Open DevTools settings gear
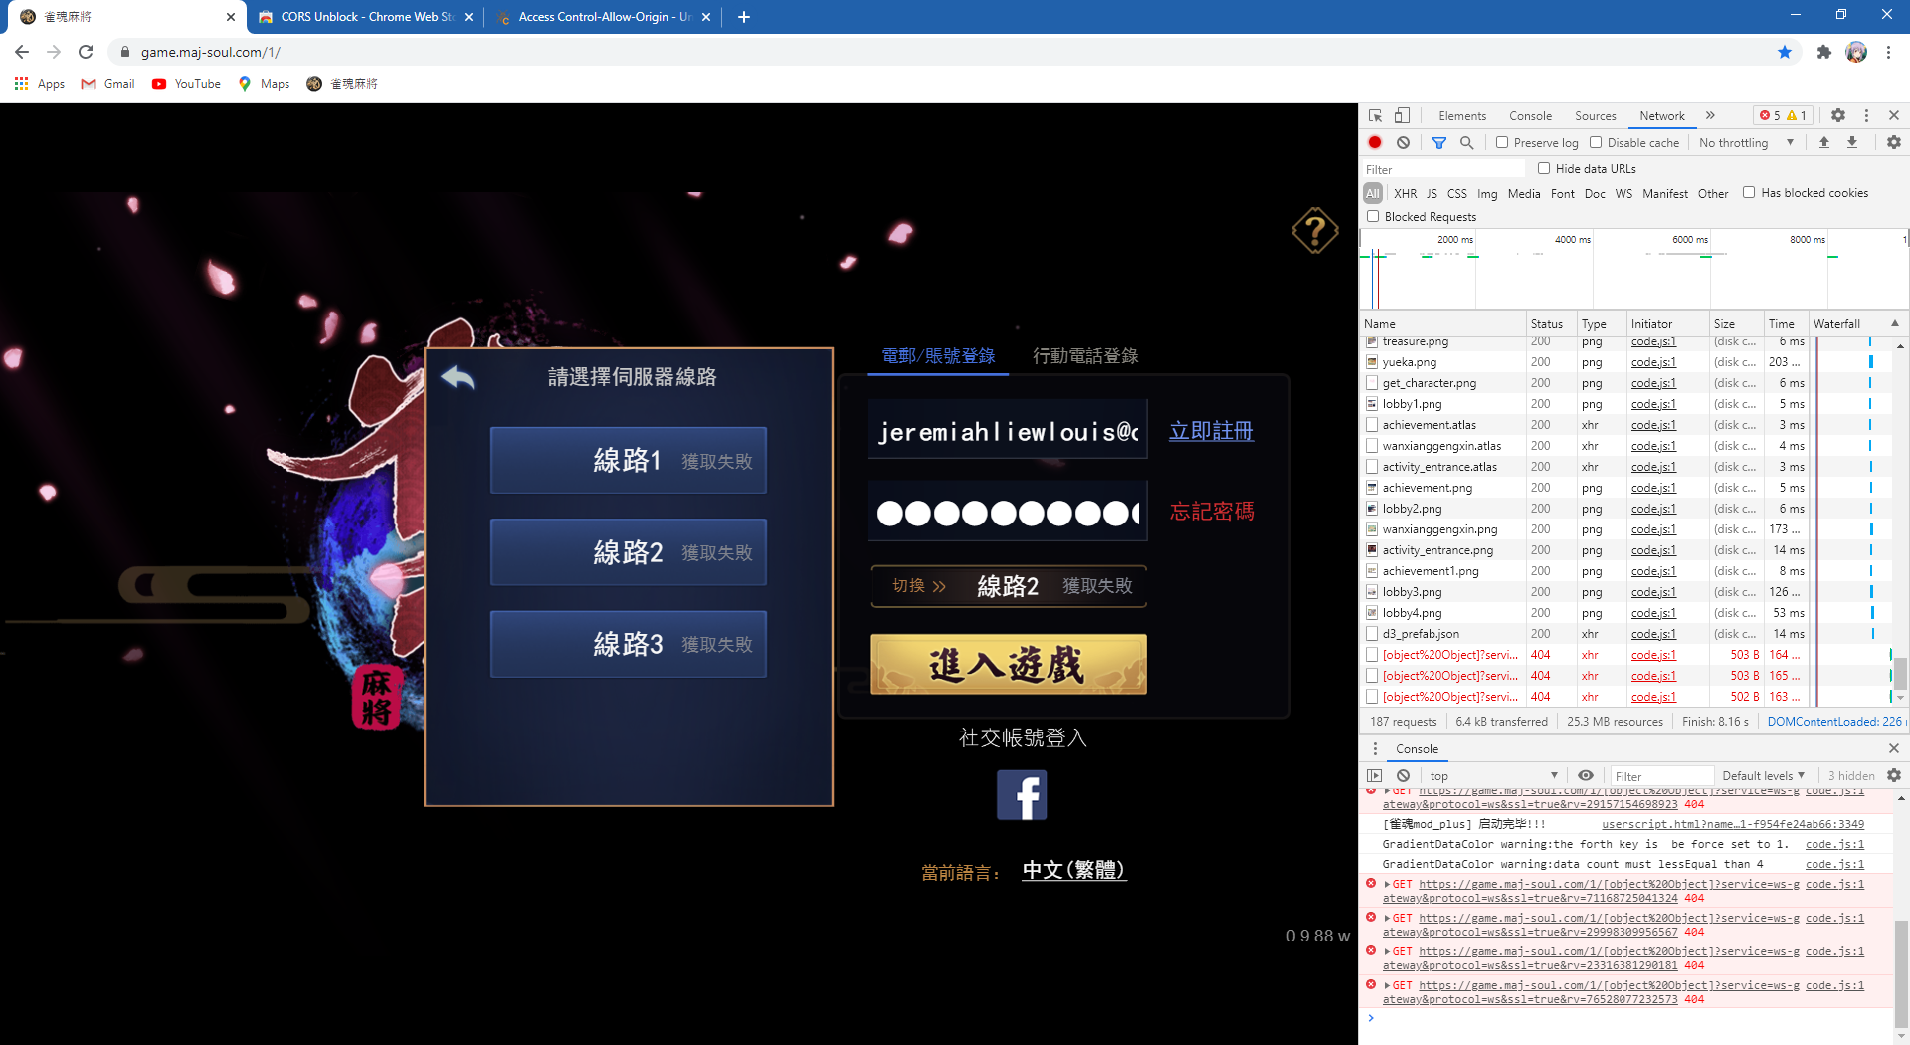 (1838, 115)
